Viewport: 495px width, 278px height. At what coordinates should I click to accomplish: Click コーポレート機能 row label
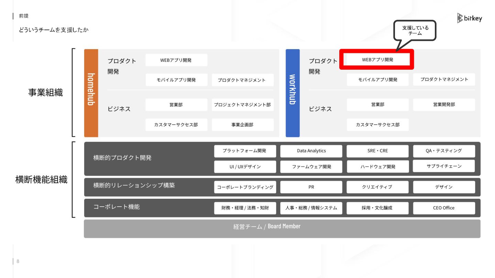117,207
